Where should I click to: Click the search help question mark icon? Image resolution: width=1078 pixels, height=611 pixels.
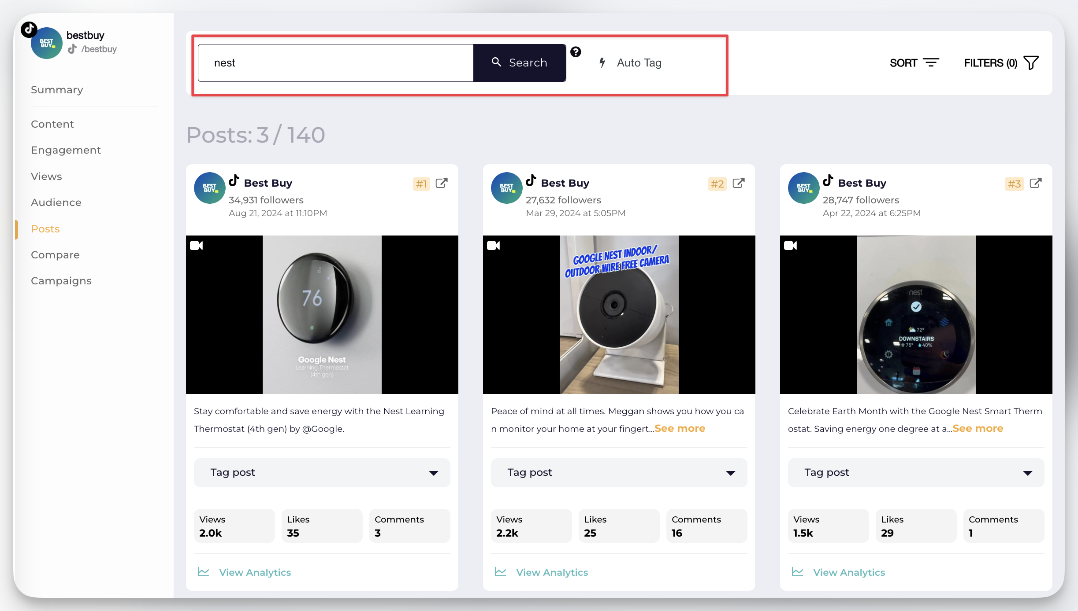click(x=576, y=52)
